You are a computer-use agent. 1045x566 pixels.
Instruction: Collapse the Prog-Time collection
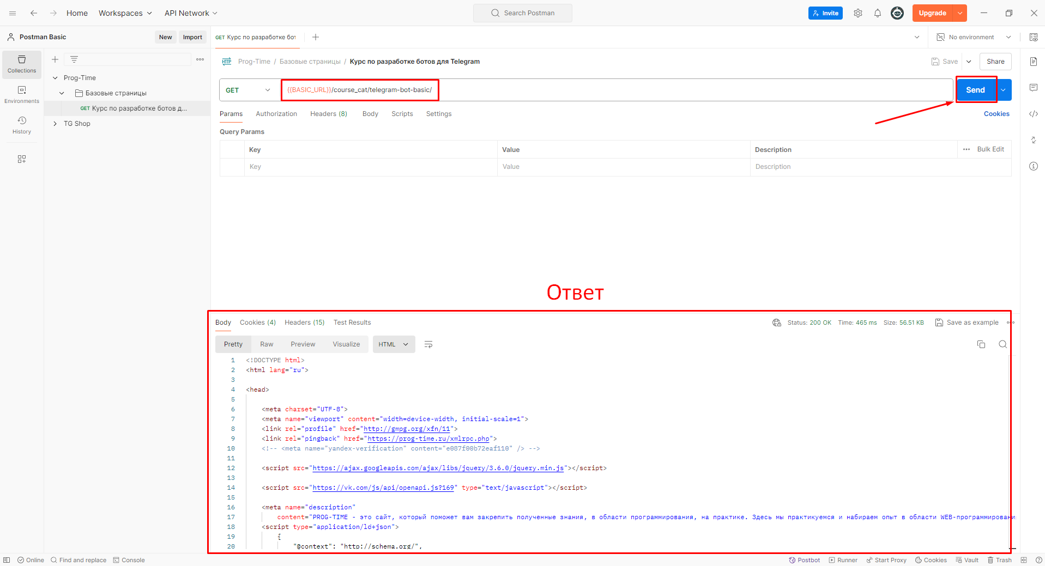pyautogui.click(x=55, y=78)
